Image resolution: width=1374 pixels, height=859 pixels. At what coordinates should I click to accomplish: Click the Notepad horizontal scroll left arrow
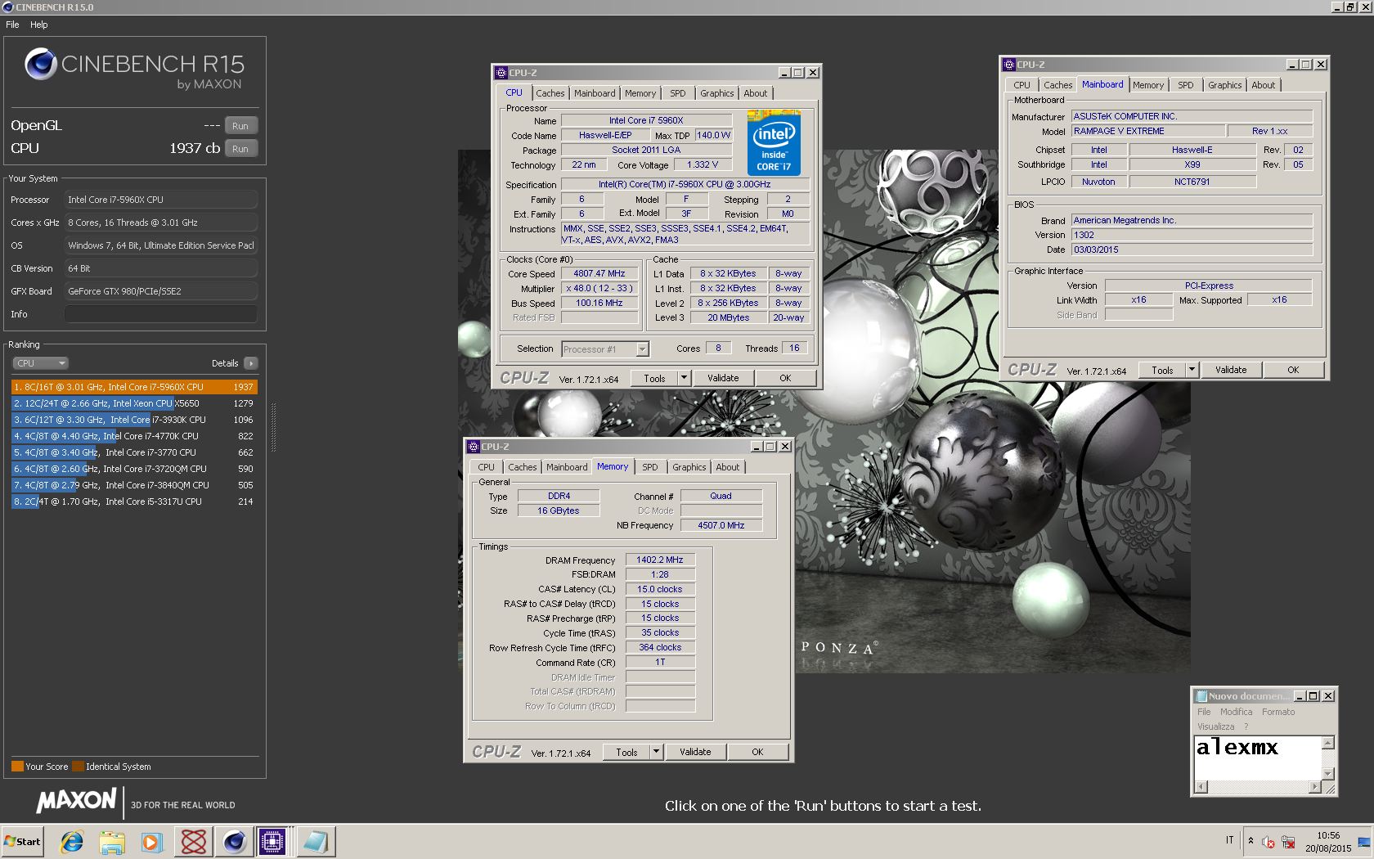click(x=1201, y=787)
